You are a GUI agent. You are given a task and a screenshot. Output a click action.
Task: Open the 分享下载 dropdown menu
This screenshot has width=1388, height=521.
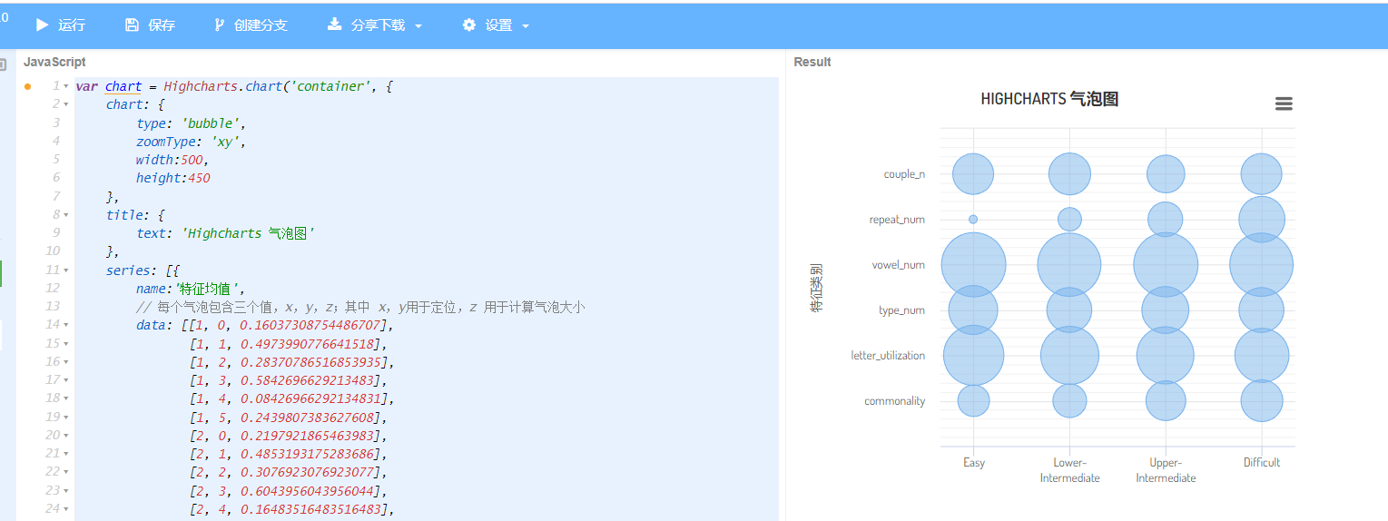[374, 25]
